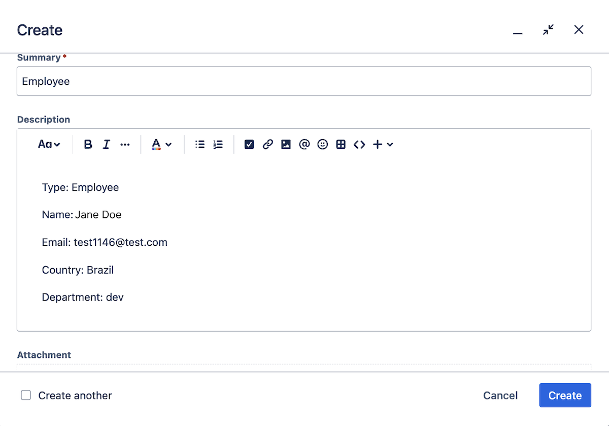Enable the Create another checkbox
609x426 pixels.
pyautogui.click(x=26, y=395)
